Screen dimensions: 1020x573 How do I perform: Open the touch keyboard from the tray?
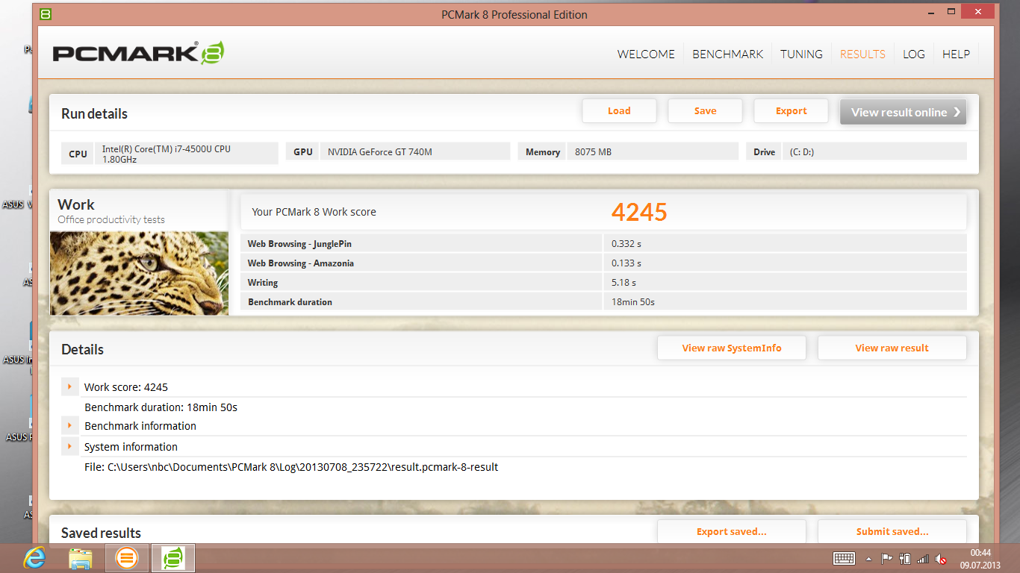click(844, 558)
